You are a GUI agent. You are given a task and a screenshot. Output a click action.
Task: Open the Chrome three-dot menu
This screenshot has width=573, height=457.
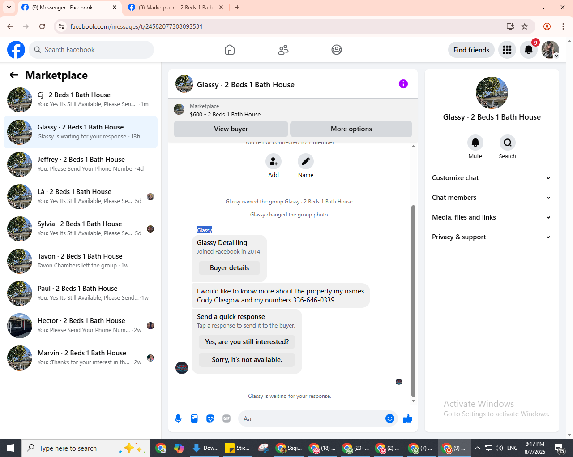pyautogui.click(x=563, y=26)
